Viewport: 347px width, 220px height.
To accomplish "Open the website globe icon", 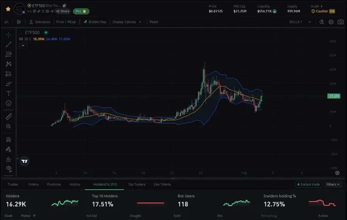I will pos(47,11).
